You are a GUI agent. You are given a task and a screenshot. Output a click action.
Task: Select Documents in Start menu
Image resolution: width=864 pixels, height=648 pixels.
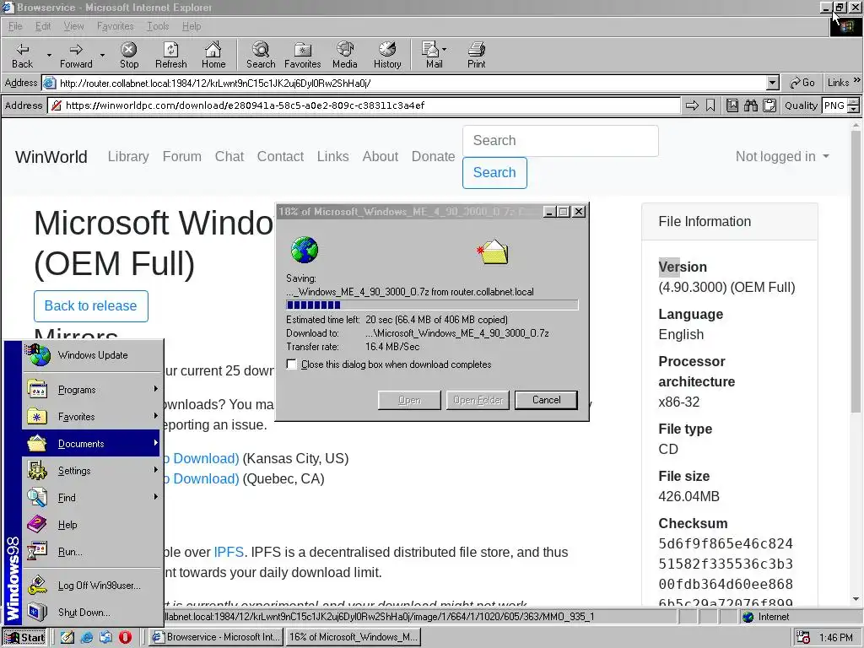(91, 443)
